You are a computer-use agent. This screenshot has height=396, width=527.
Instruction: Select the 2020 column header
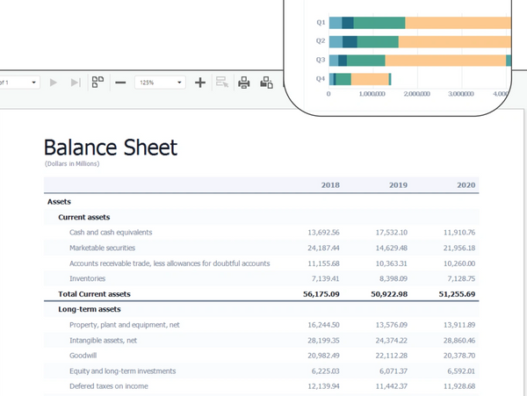(466, 185)
